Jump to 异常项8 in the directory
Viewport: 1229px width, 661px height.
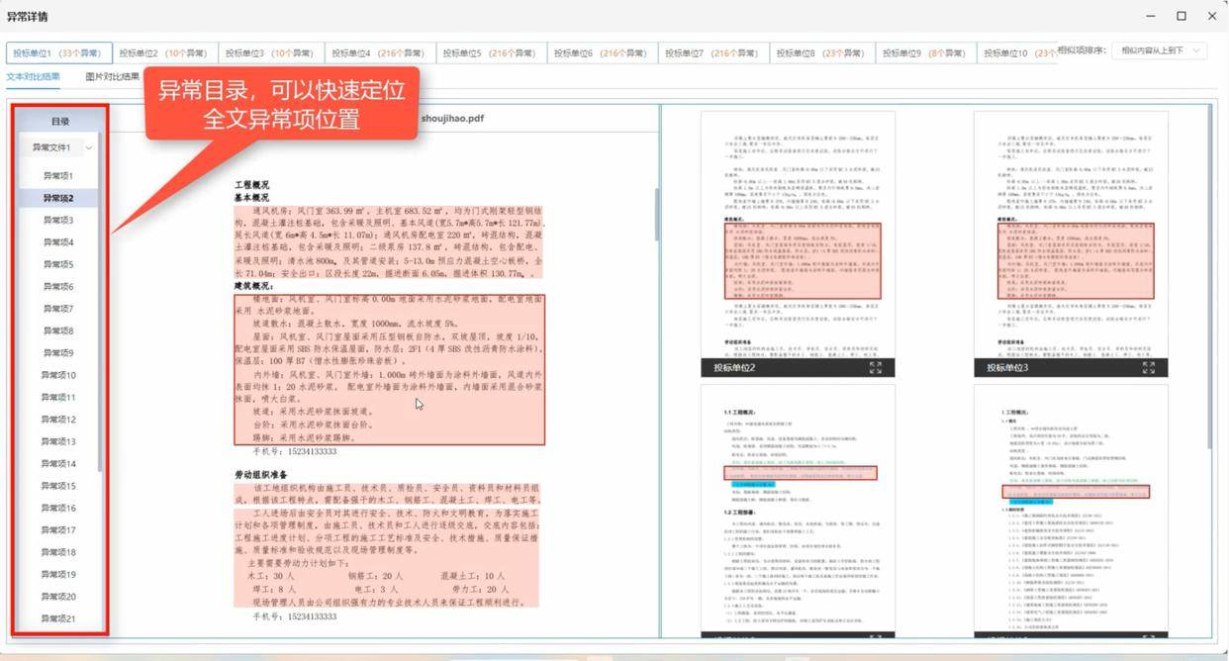[x=58, y=330]
